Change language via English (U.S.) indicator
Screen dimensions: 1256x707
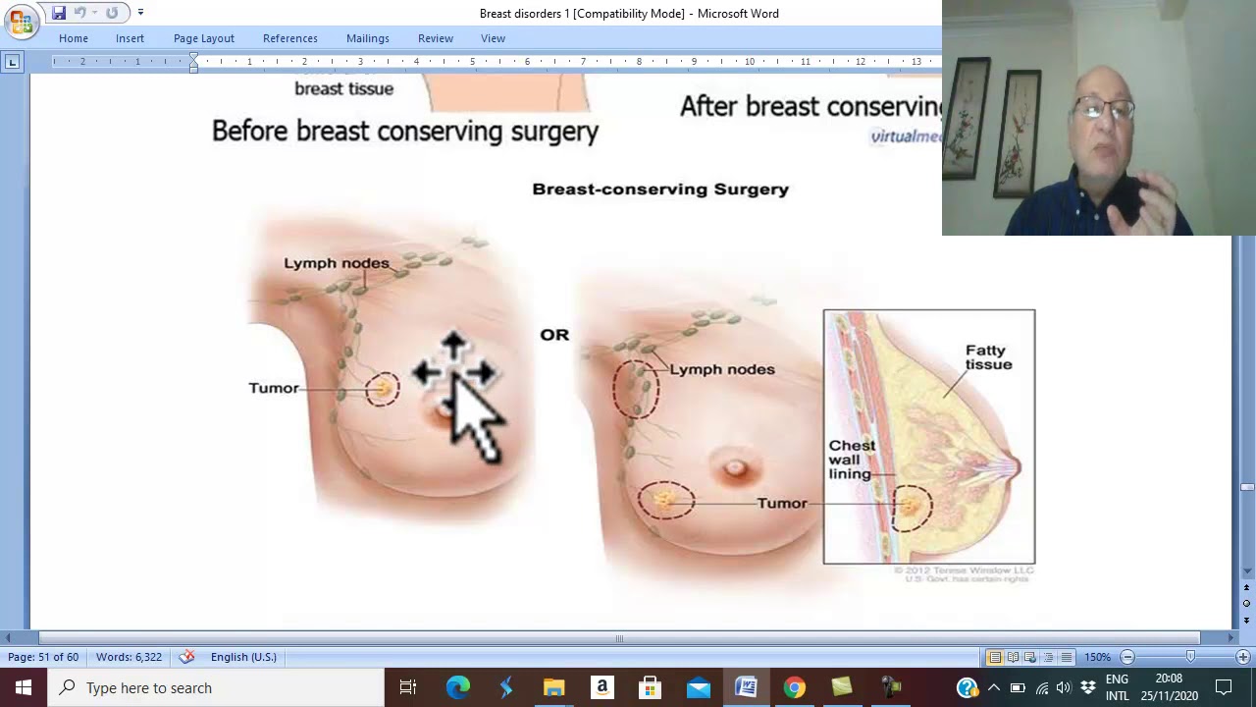[x=243, y=657]
